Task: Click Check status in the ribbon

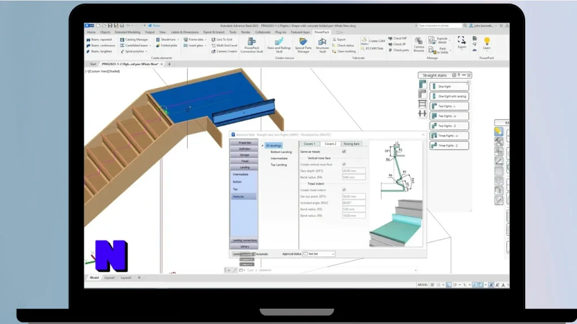Action: [x=343, y=46]
